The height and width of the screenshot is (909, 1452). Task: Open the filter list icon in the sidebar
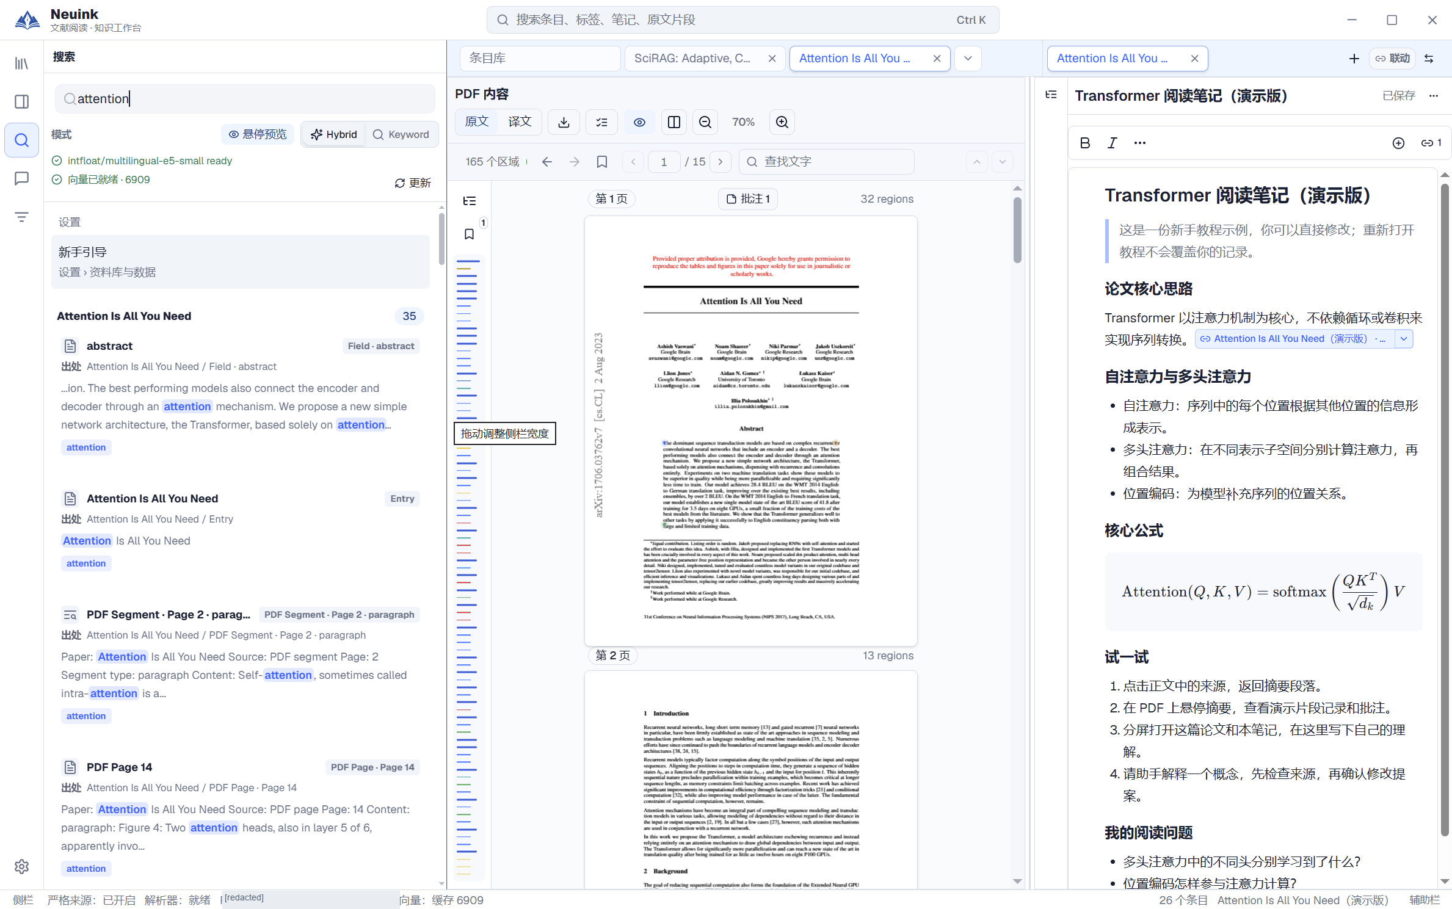pos(21,217)
